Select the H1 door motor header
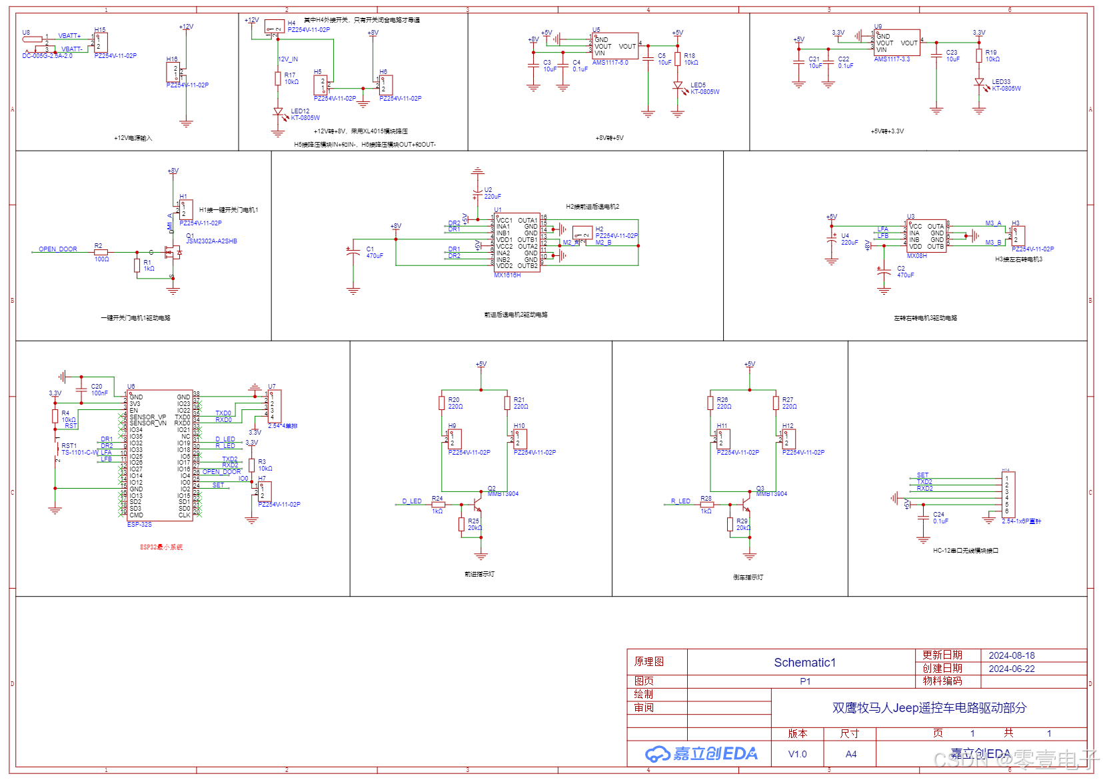 [186, 209]
